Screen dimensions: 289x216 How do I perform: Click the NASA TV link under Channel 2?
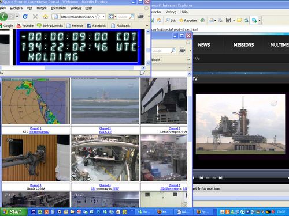pyautogui.click(x=105, y=132)
